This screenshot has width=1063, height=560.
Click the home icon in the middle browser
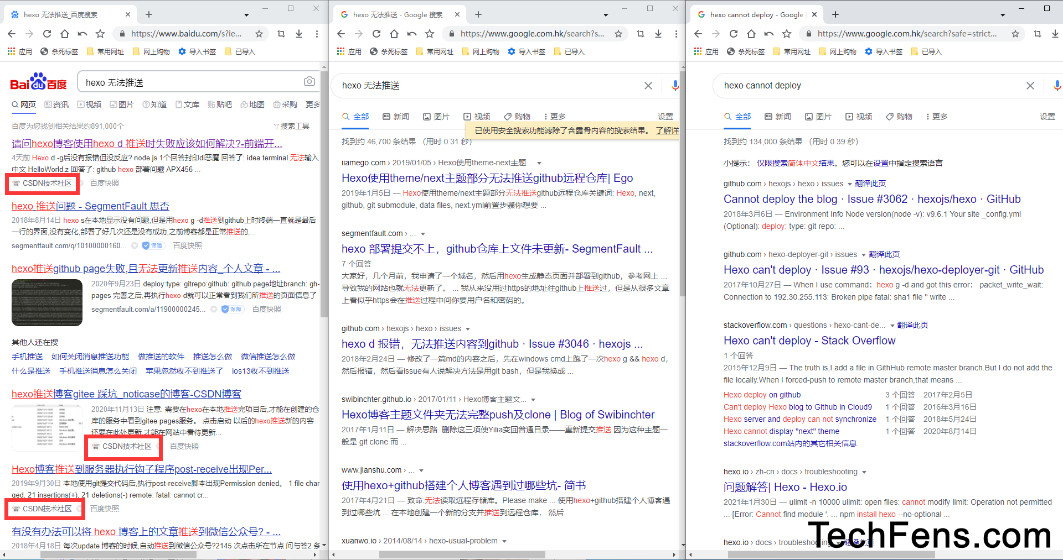(x=394, y=34)
